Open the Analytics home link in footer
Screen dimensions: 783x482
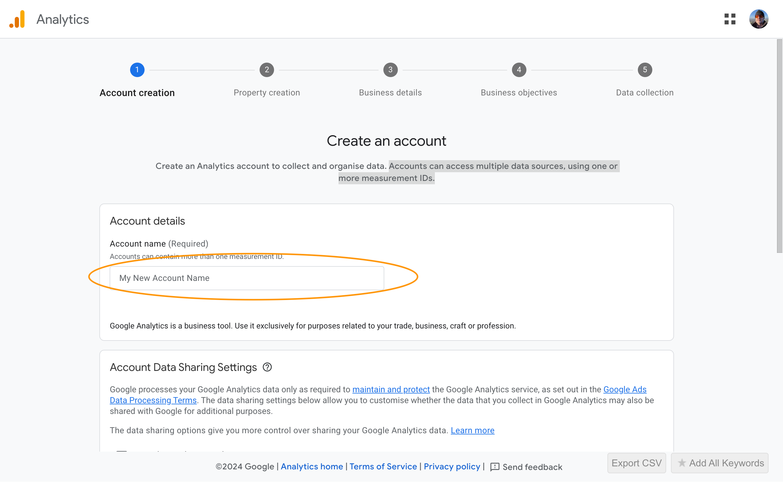tap(312, 467)
